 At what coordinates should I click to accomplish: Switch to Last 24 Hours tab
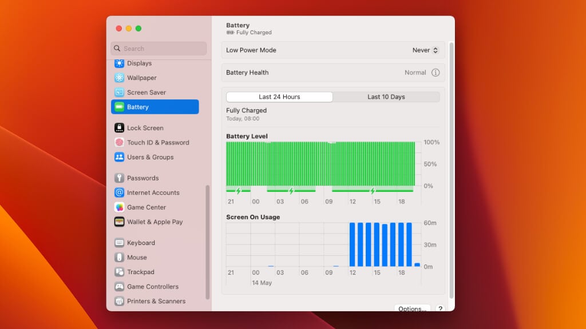[x=279, y=97]
